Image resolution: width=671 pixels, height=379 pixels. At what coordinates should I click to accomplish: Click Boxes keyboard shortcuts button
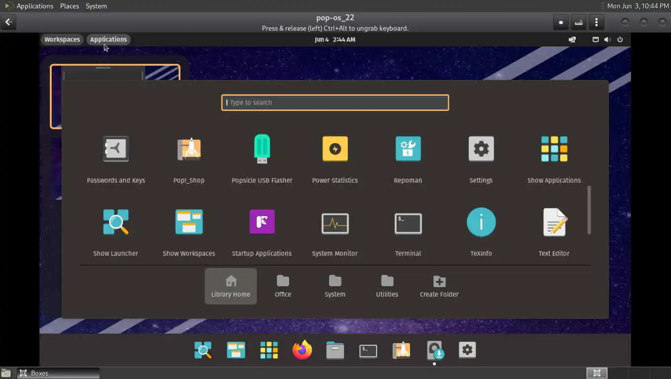coord(579,22)
